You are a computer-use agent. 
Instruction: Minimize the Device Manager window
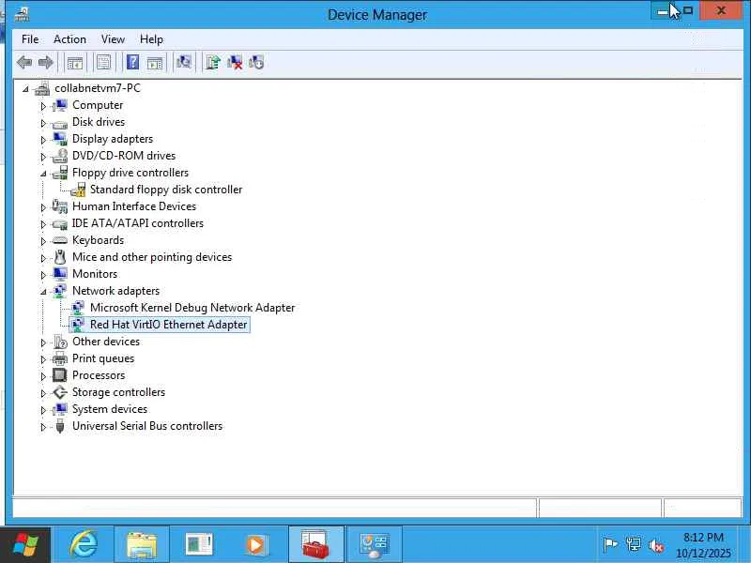click(663, 10)
